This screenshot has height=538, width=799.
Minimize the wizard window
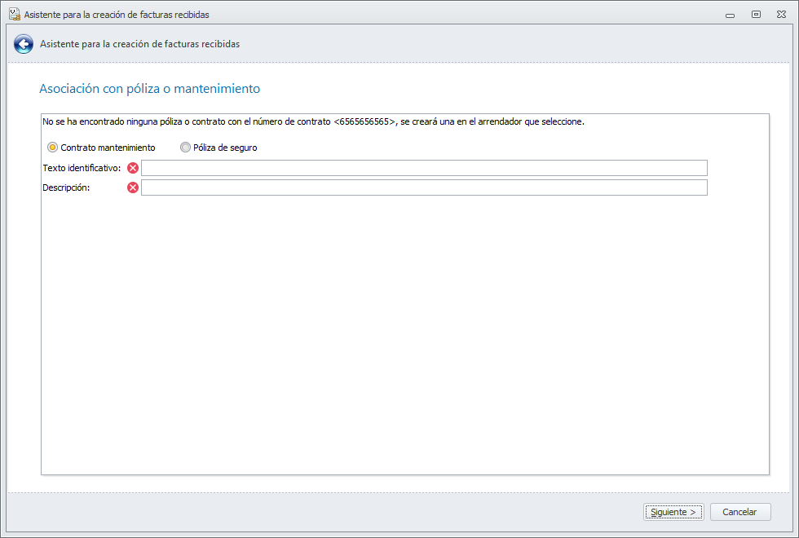coord(731,15)
